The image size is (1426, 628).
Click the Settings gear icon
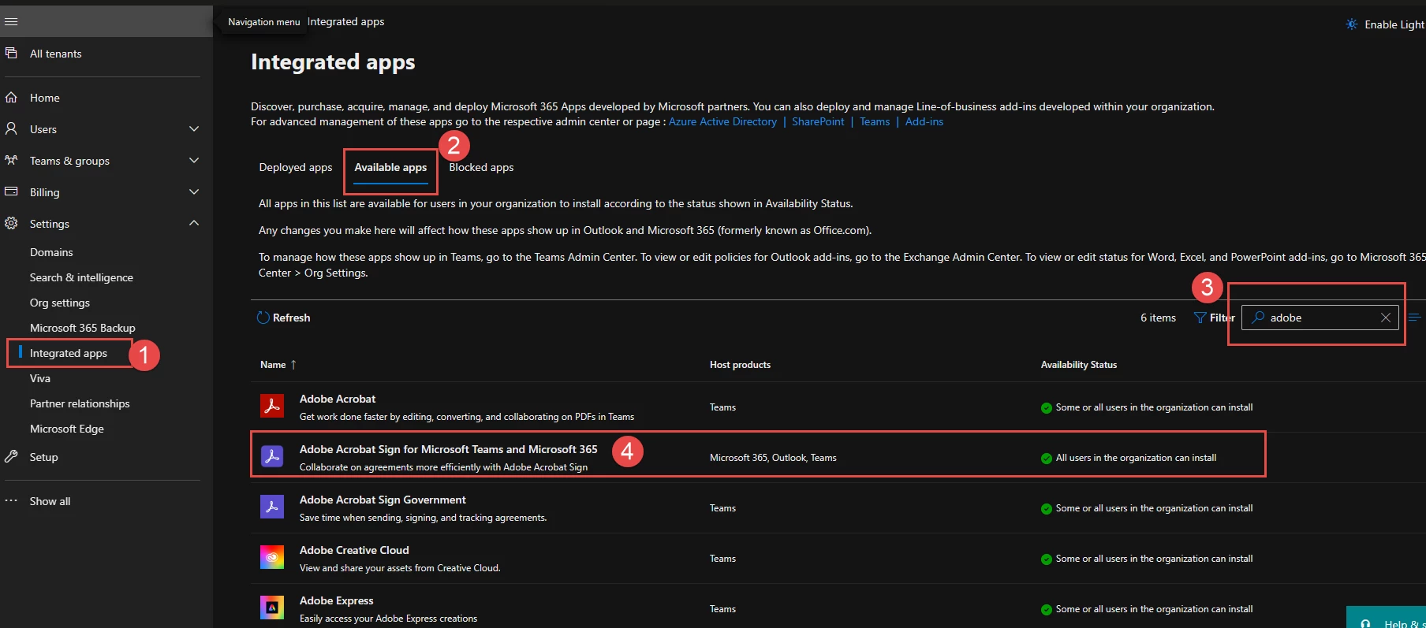pos(11,223)
